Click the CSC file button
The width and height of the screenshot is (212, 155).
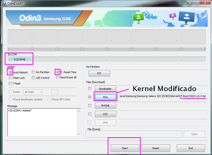(x=105, y=114)
